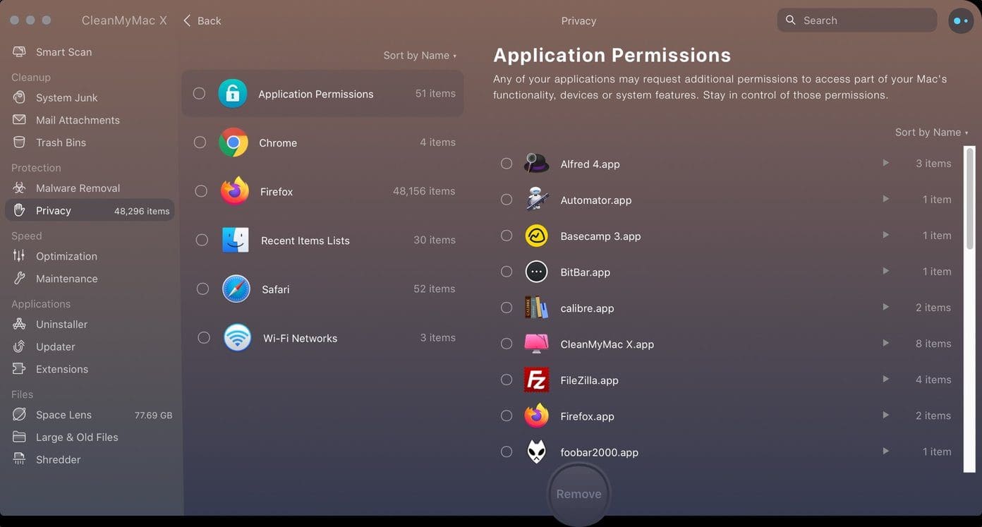The width and height of the screenshot is (982, 527).
Task: Click the Optimization sliders icon
Action: click(20, 256)
